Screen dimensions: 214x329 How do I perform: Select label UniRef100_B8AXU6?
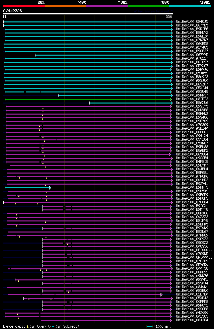[192, 103]
